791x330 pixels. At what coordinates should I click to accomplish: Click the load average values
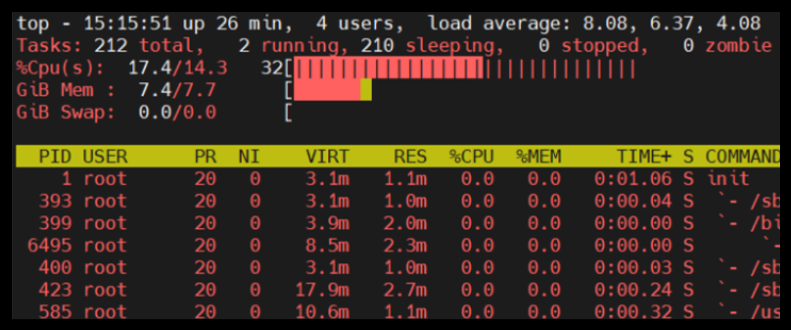tap(672, 23)
